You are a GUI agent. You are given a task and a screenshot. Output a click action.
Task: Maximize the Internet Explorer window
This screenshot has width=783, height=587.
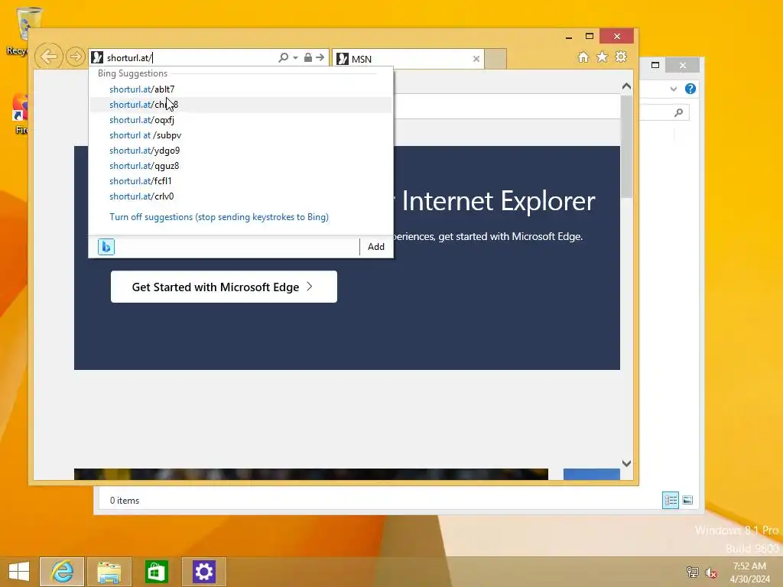pyautogui.click(x=590, y=36)
